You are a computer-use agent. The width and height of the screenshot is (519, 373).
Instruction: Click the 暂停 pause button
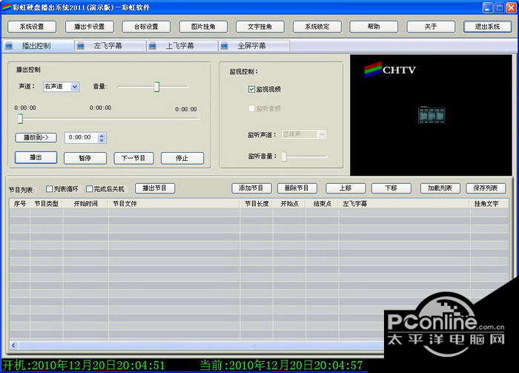(85, 158)
